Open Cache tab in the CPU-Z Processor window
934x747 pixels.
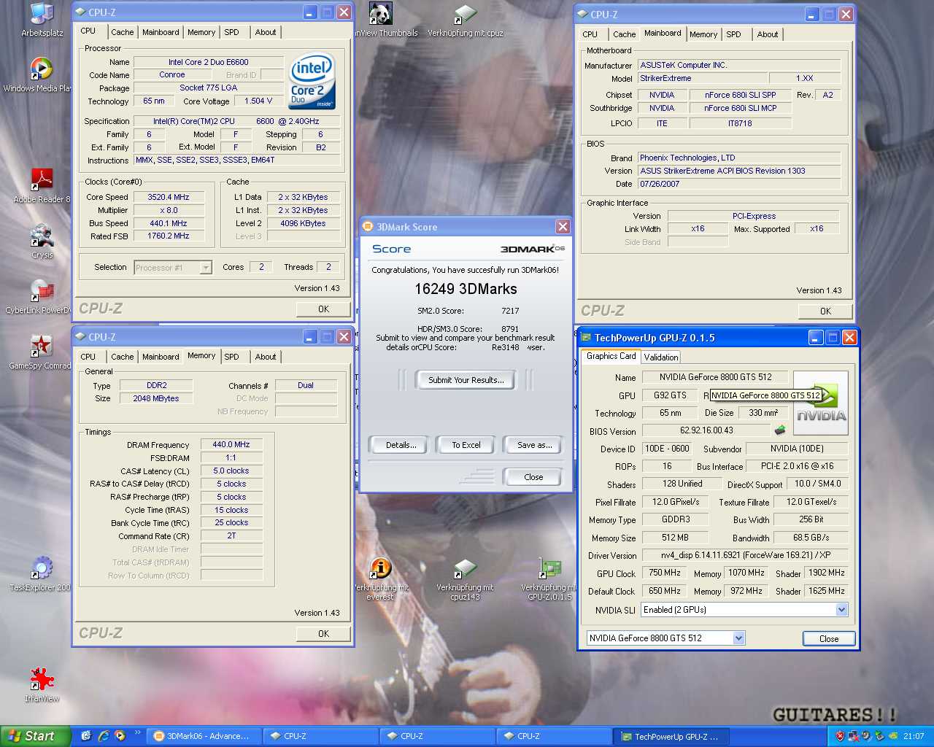pos(123,32)
